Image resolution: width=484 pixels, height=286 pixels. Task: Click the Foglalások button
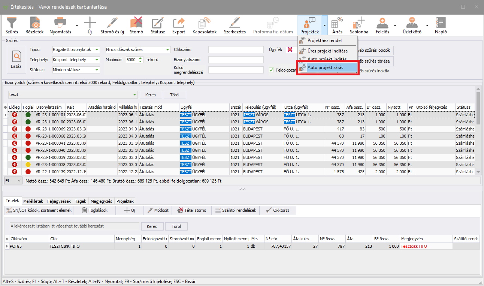tap(94, 210)
